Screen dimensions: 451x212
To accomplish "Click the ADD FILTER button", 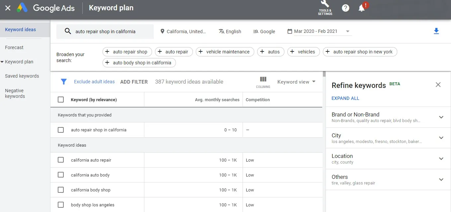I will pyautogui.click(x=134, y=82).
